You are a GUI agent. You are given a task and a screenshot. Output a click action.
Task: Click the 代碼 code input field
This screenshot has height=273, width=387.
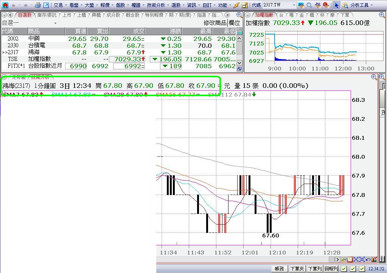point(277,5)
